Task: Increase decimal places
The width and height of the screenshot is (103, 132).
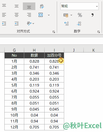Action: click(67, 24)
